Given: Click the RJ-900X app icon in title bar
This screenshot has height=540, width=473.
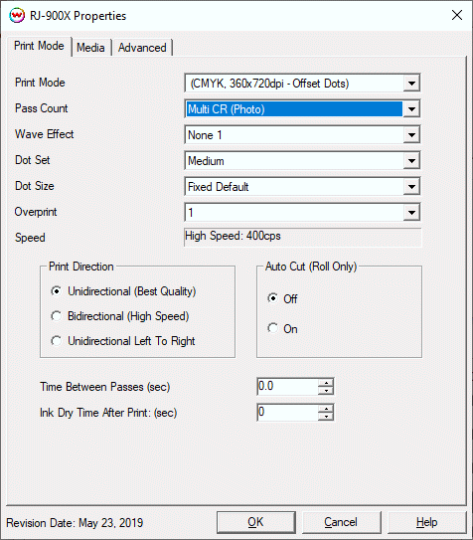Looking at the screenshot, I should point(17,16).
